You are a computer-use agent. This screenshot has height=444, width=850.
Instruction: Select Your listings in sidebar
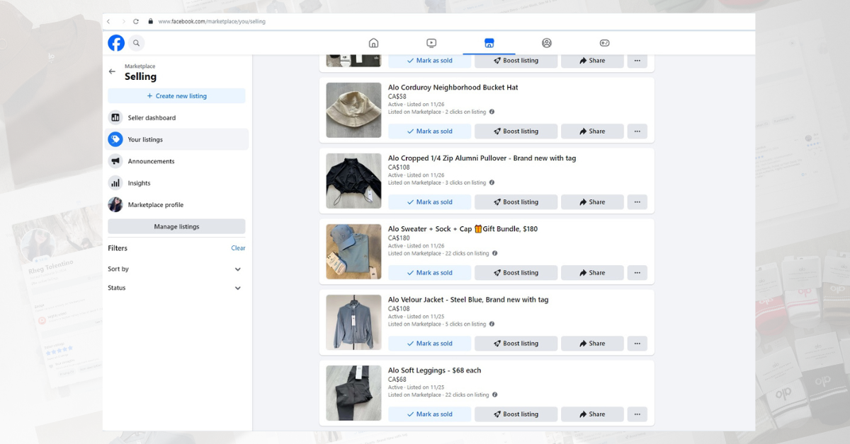(x=178, y=139)
